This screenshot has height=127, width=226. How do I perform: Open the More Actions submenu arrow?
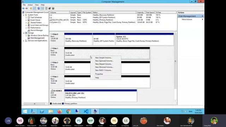pyautogui.click(x=202, y=19)
